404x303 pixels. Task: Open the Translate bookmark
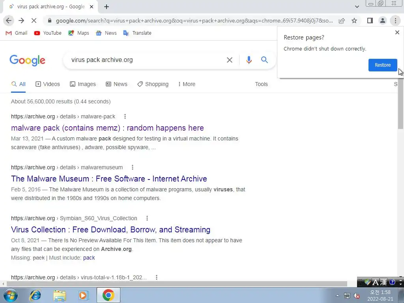[x=137, y=33]
